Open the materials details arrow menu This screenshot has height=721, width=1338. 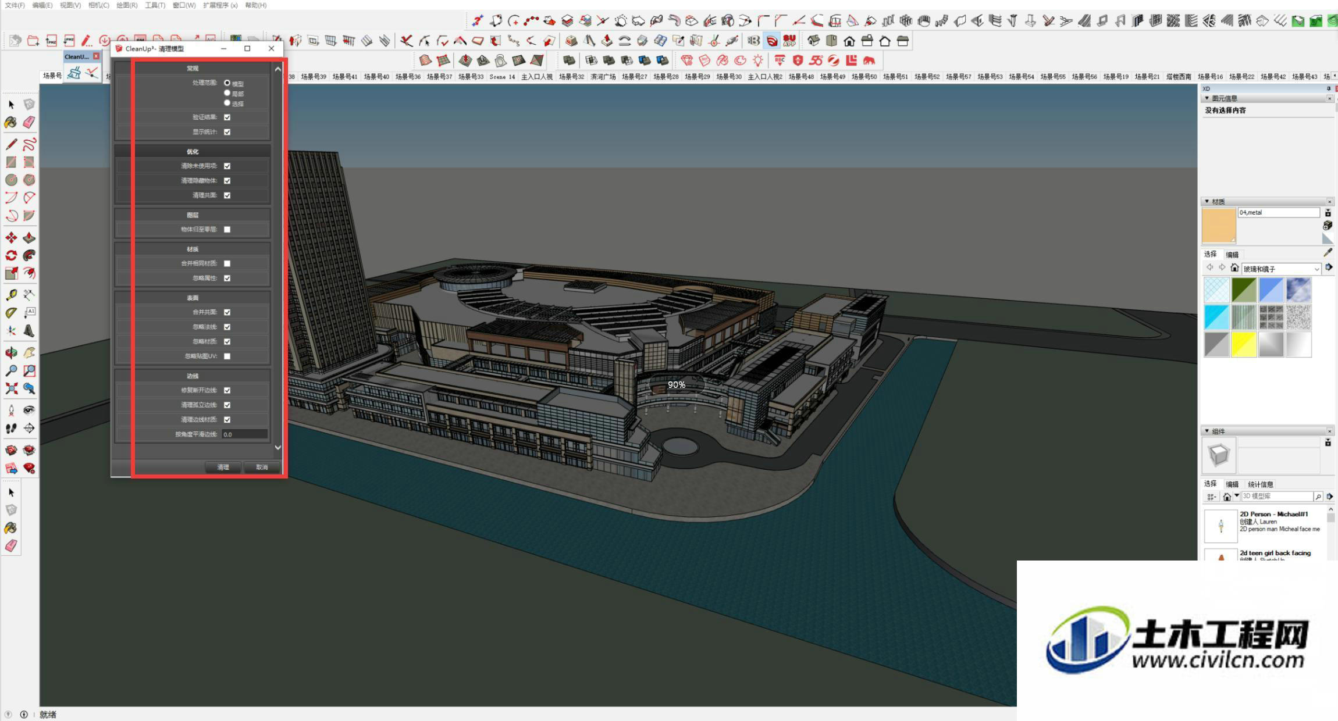1329,267
